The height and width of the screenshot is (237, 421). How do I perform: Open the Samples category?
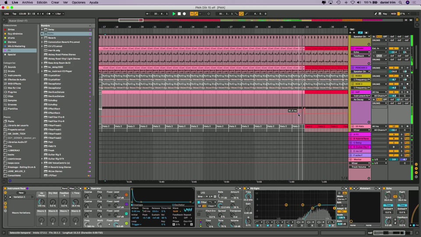pos(12,101)
